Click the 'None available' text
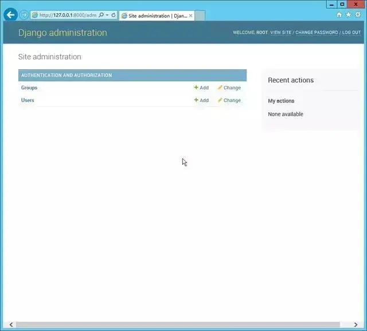The image size is (367, 331). click(x=286, y=114)
